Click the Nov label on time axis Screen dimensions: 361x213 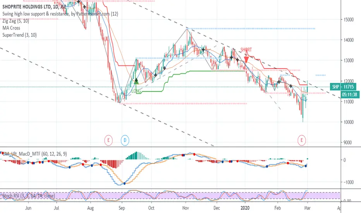click(186, 208)
